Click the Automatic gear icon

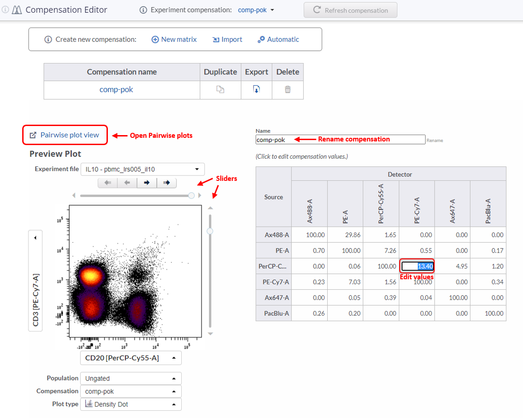(261, 39)
